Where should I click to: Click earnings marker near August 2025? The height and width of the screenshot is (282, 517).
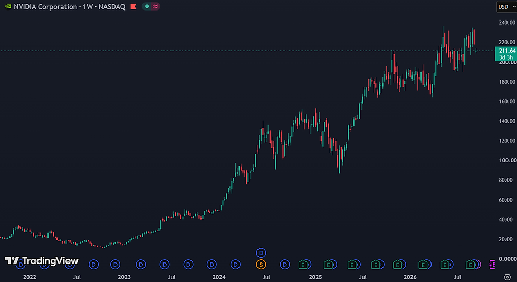click(x=376, y=265)
